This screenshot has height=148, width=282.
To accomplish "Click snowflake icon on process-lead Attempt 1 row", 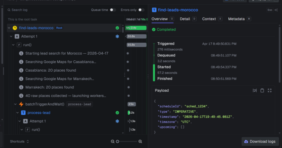I will click(x=117, y=121).
